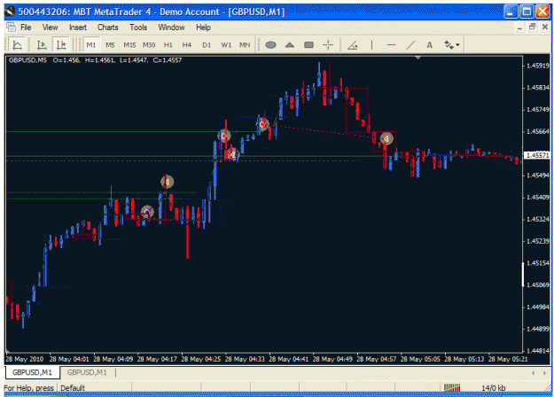This screenshot has height=397, width=554.
Task: Select the horizontal line tool
Action: (x=391, y=45)
